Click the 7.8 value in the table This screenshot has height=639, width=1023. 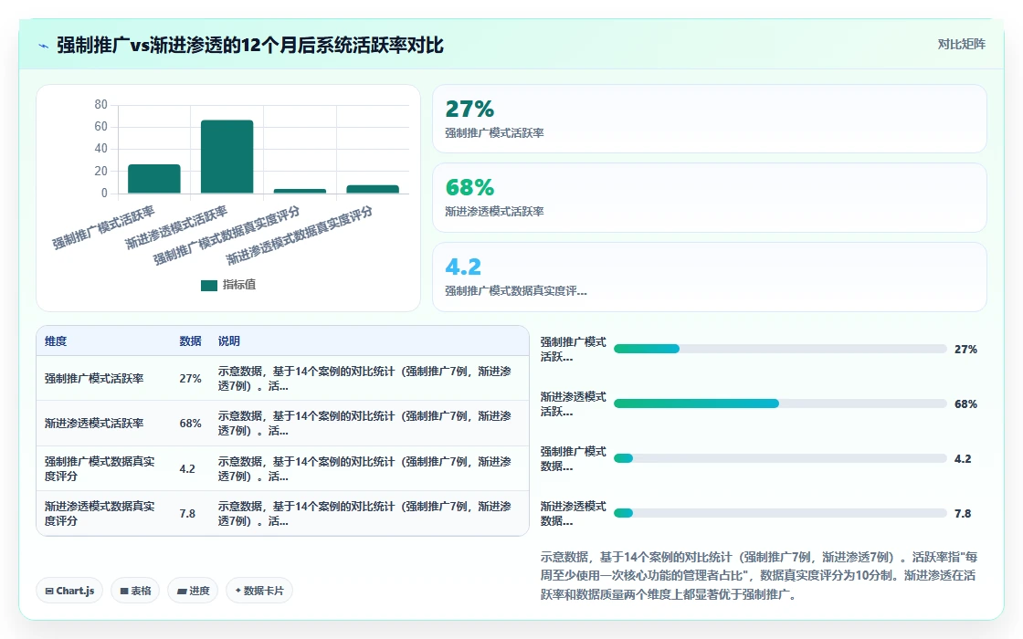(187, 513)
